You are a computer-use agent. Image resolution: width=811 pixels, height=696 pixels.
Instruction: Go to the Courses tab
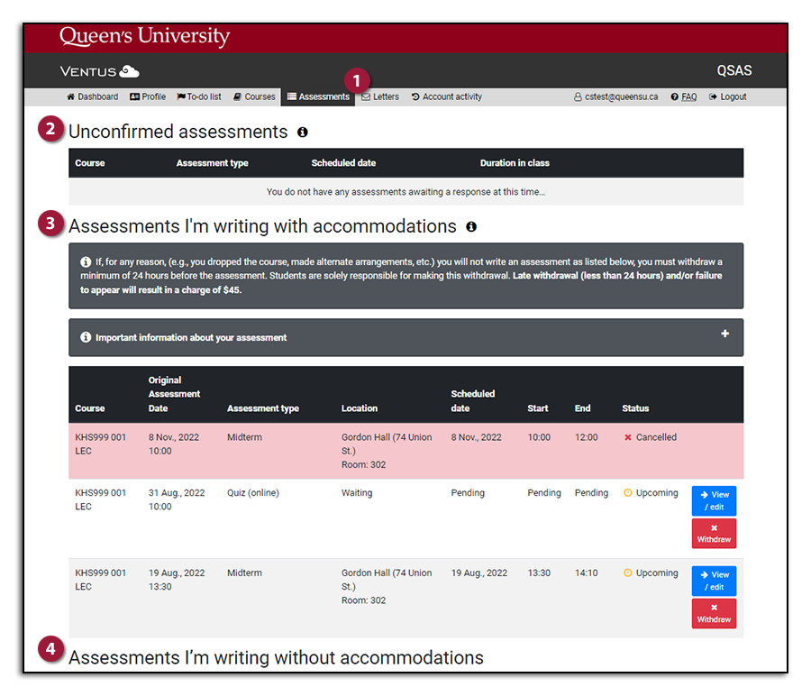click(254, 97)
